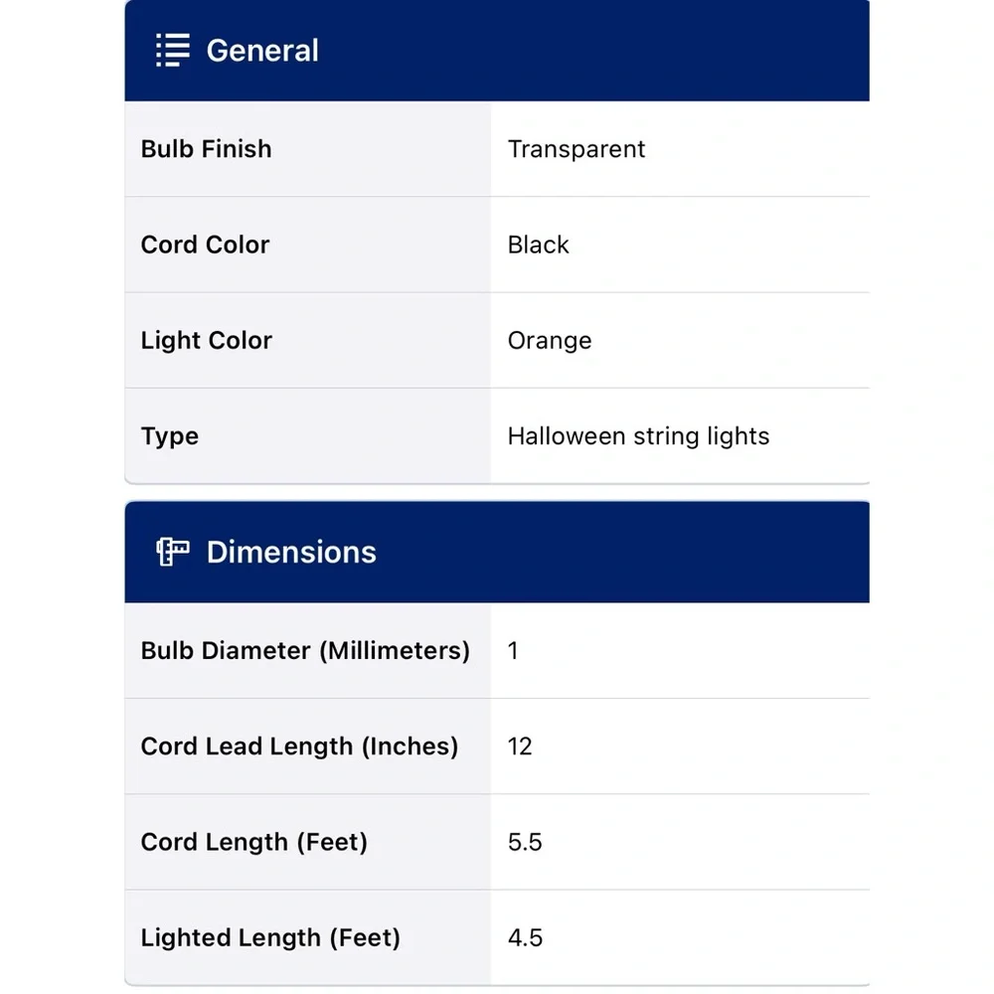Click the cord lead value 12

(x=520, y=746)
